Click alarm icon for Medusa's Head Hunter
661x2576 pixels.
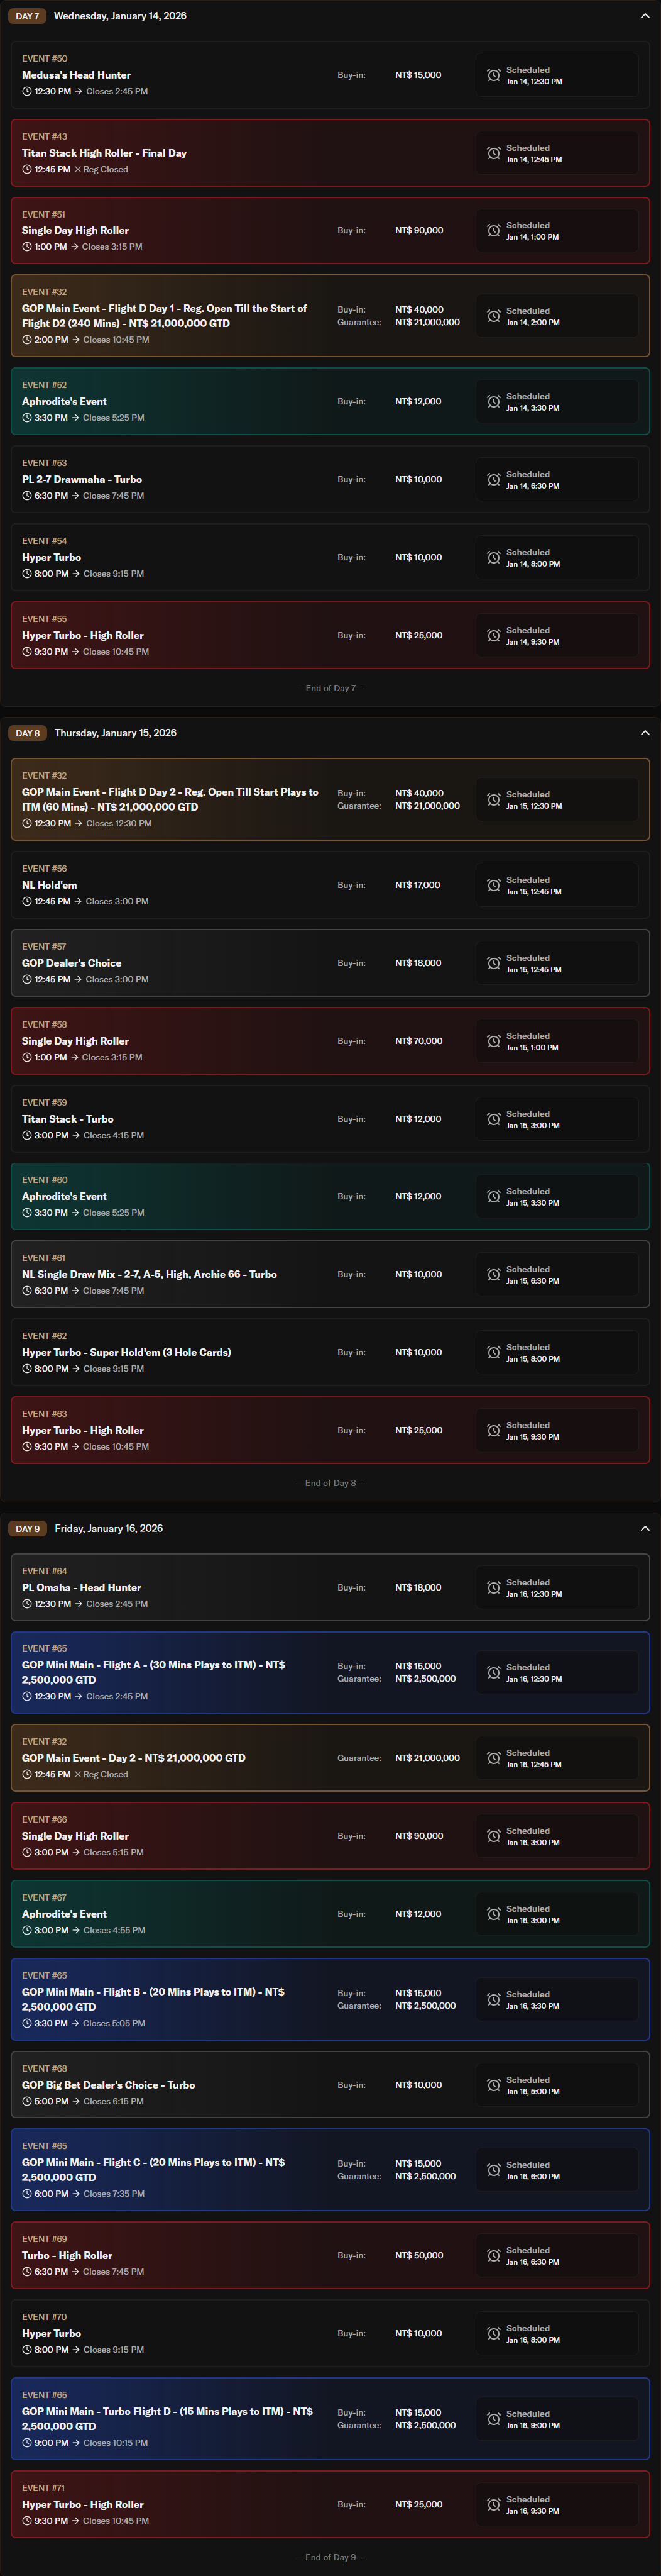click(493, 75)
